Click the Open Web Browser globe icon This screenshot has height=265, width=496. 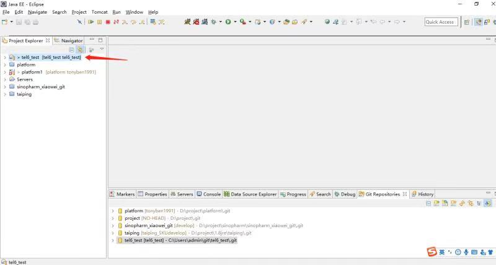(x=327, y=22)
